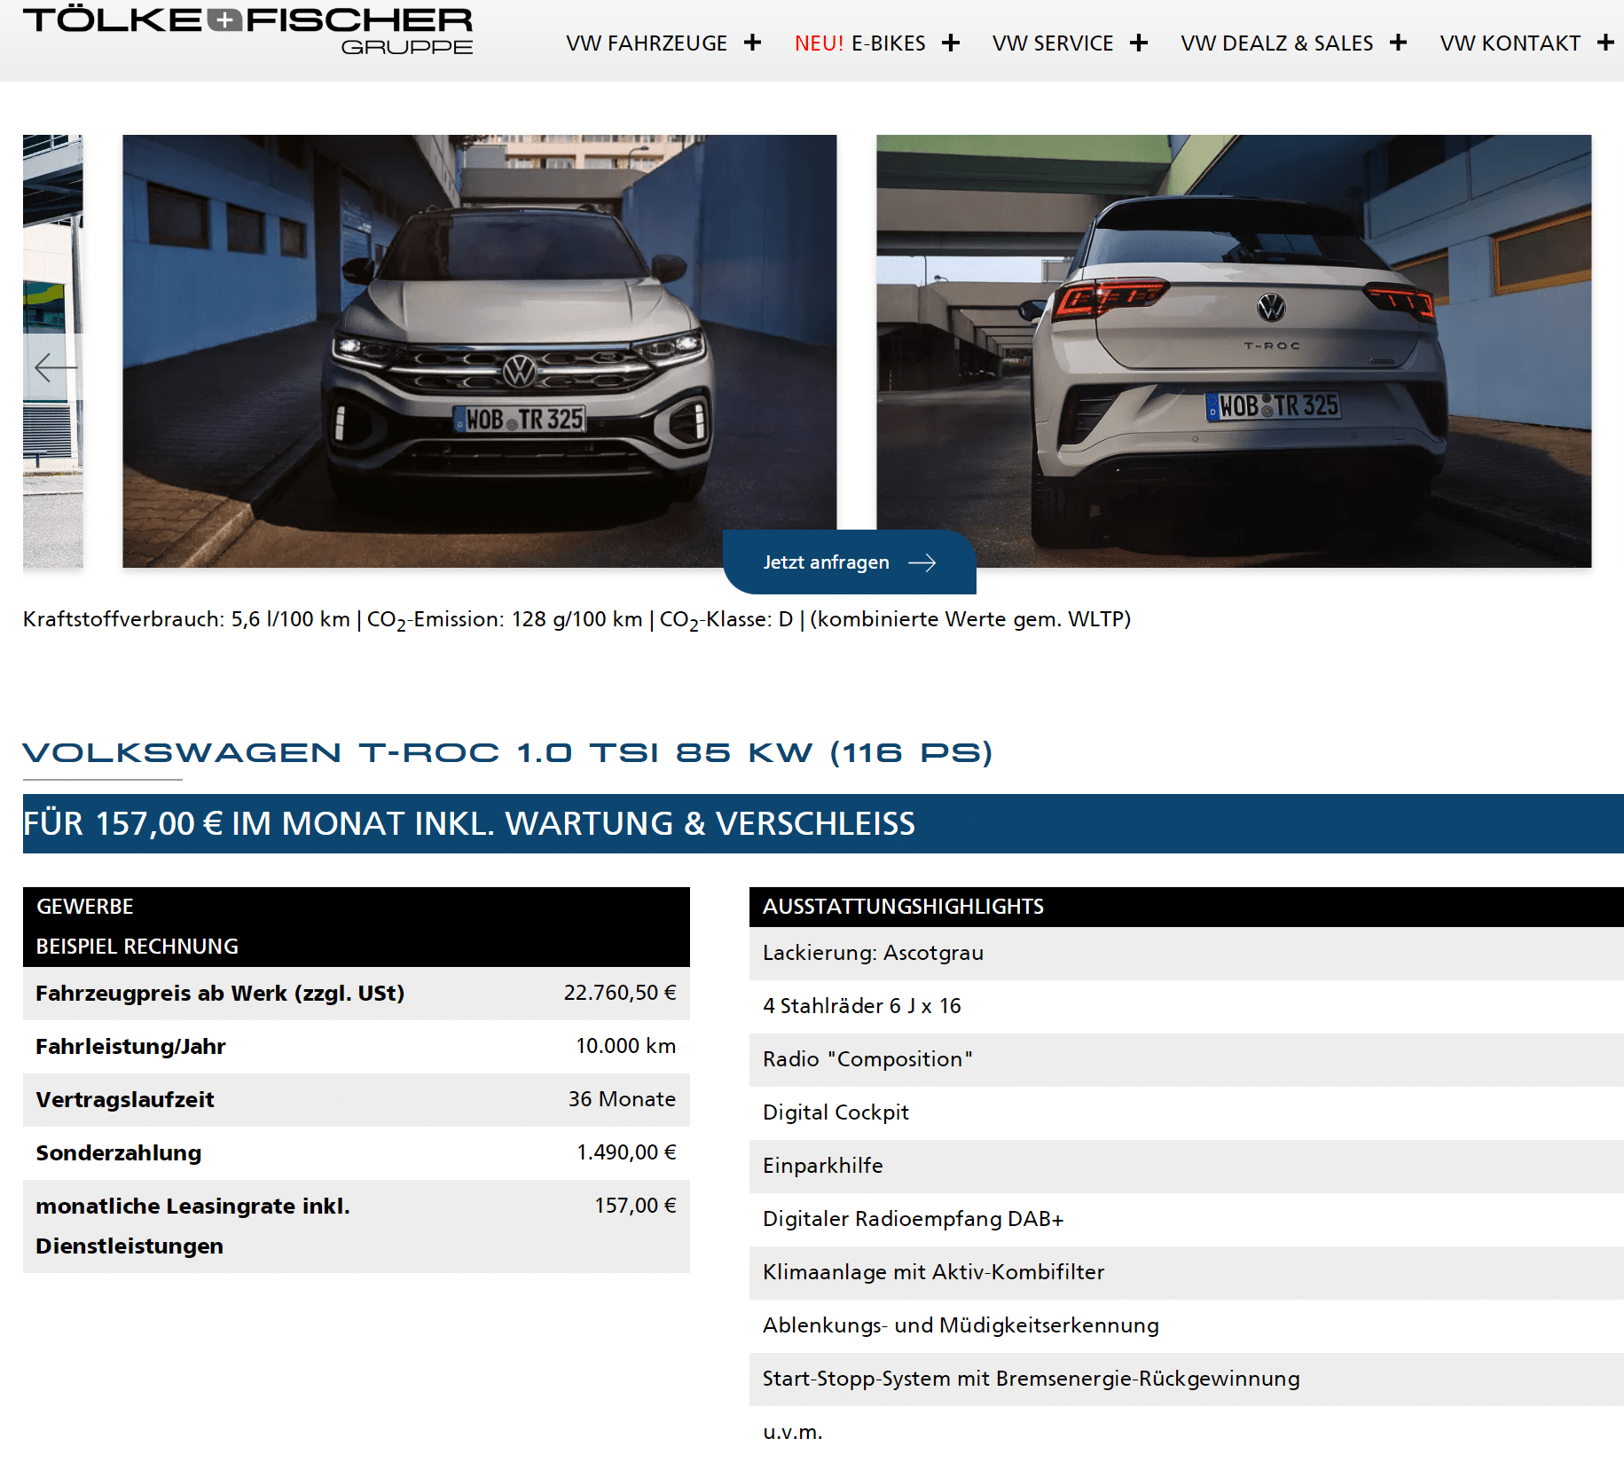The height and width of the screenshot is (1470, 1624).
Task: Click the arrow icon in Jetzt anfragen
Action: 922,562
